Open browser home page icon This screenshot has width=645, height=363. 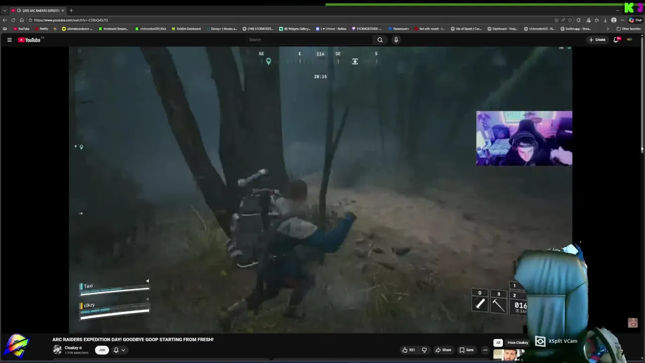point(22,20)
